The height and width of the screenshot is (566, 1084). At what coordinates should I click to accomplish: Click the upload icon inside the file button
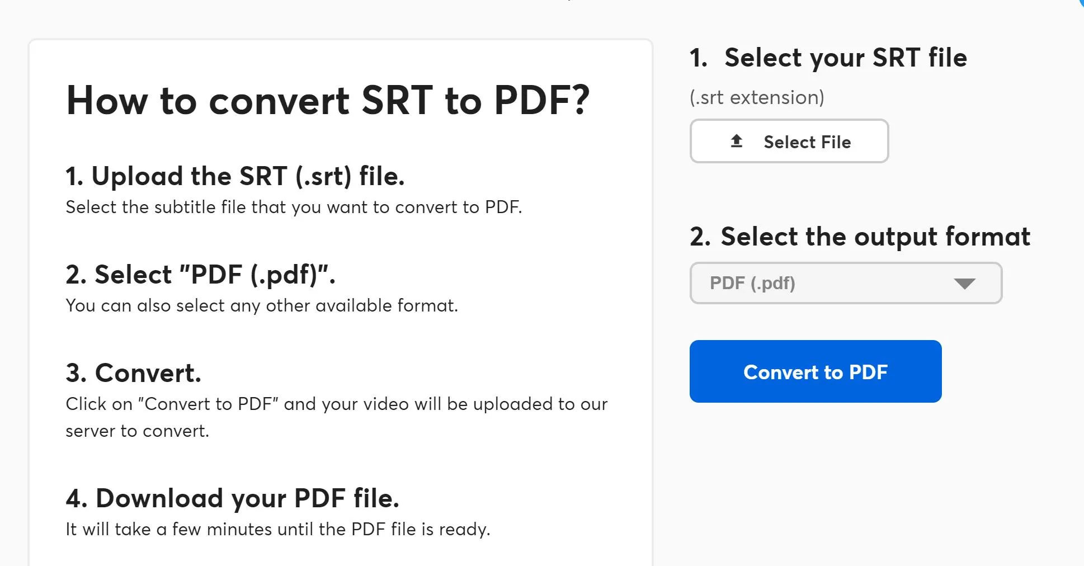[x=736, y=141]
